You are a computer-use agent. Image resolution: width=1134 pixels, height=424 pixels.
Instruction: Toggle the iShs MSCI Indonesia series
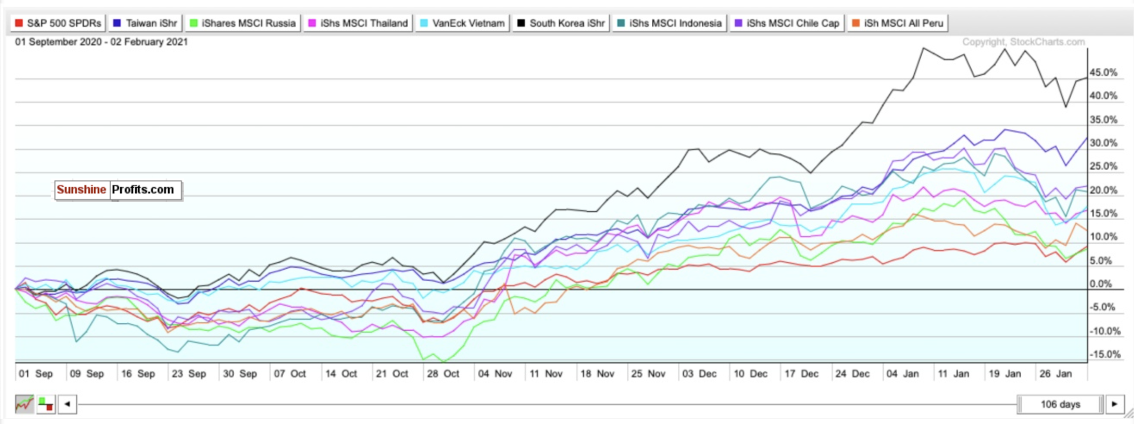pos(670,23)
